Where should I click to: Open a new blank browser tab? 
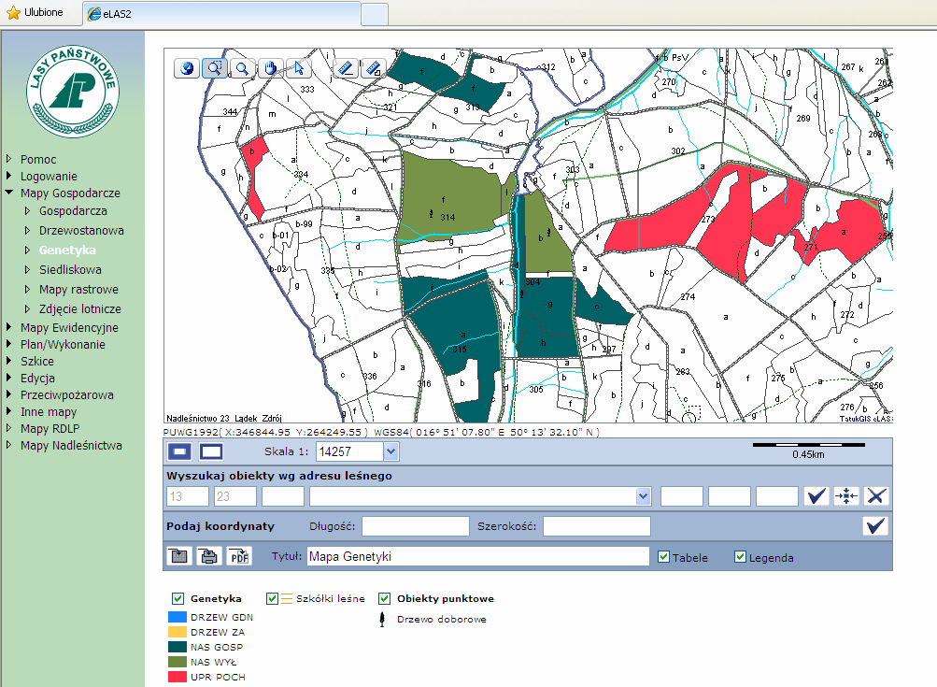[x=375, y=14]
